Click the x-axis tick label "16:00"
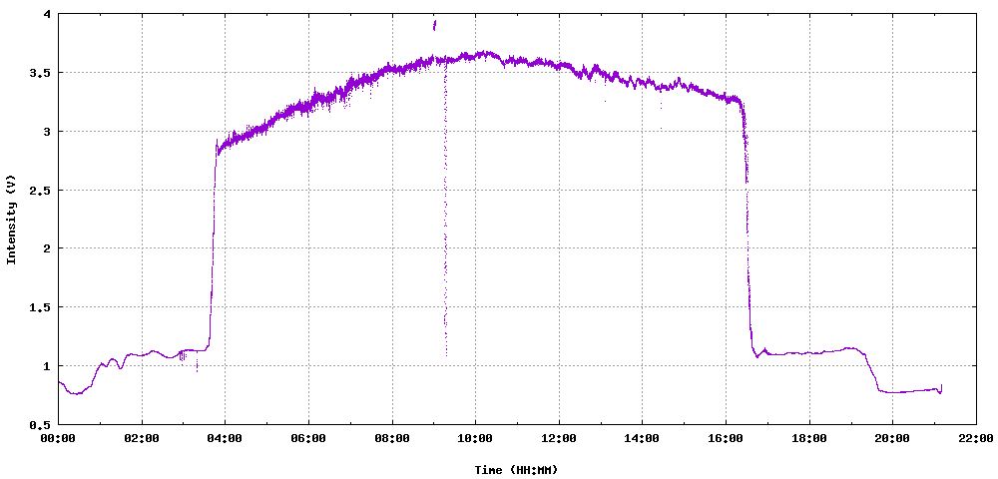This screenshot has width=998, height=479. pyautogui.click(x=726, y=438)
